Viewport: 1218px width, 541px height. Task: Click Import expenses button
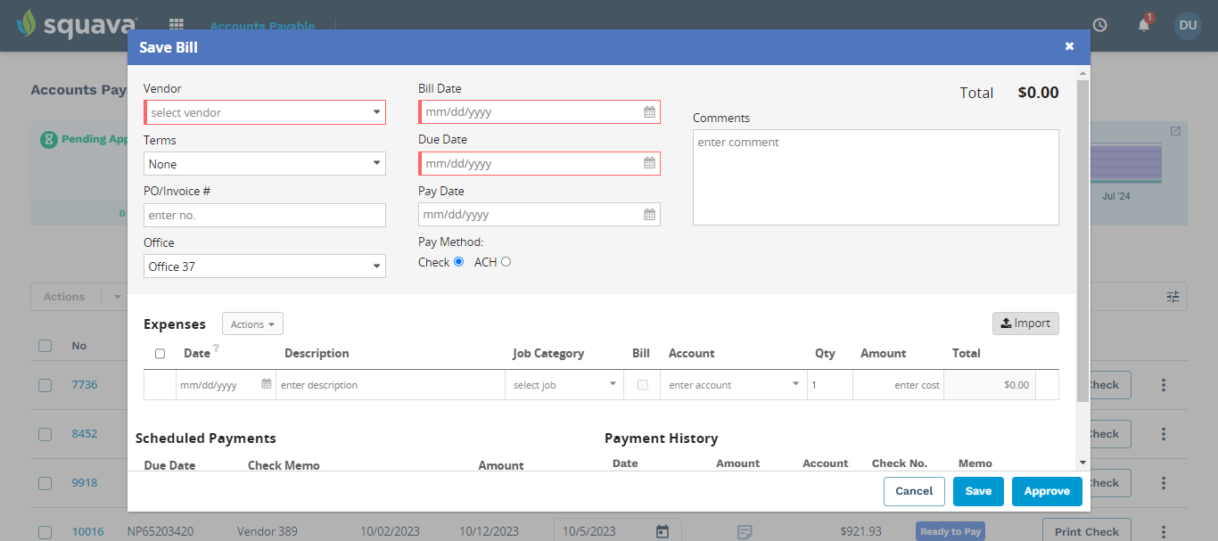pyautogui.click(x=1025, y=324)
